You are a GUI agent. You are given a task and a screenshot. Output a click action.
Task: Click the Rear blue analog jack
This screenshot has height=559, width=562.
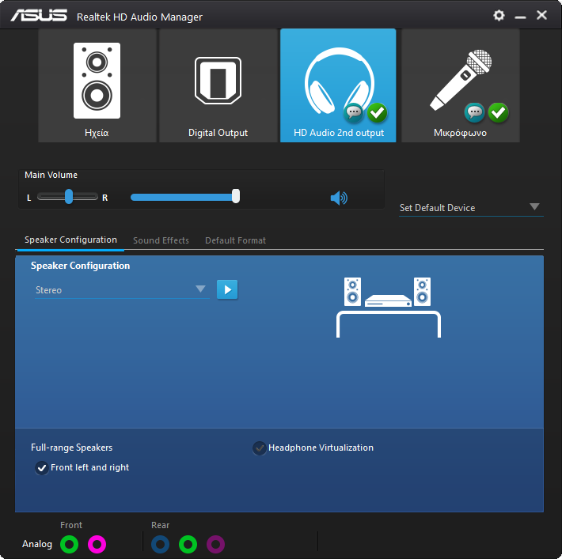pyautogui.click(x=160, y=544)
